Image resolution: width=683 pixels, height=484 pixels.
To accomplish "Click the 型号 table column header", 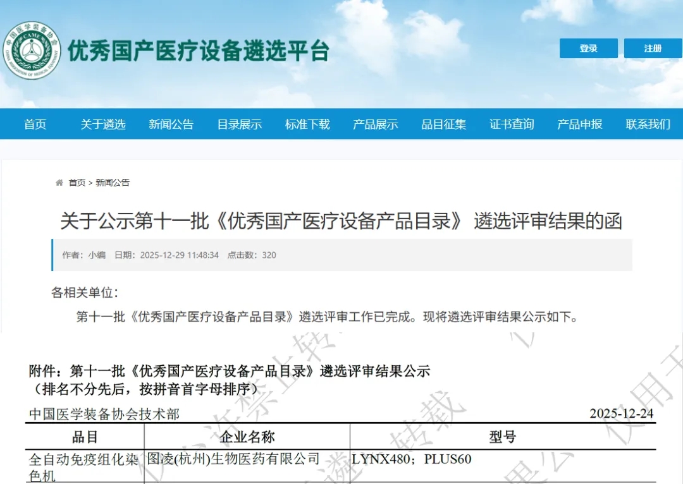I will coord(503,437).
